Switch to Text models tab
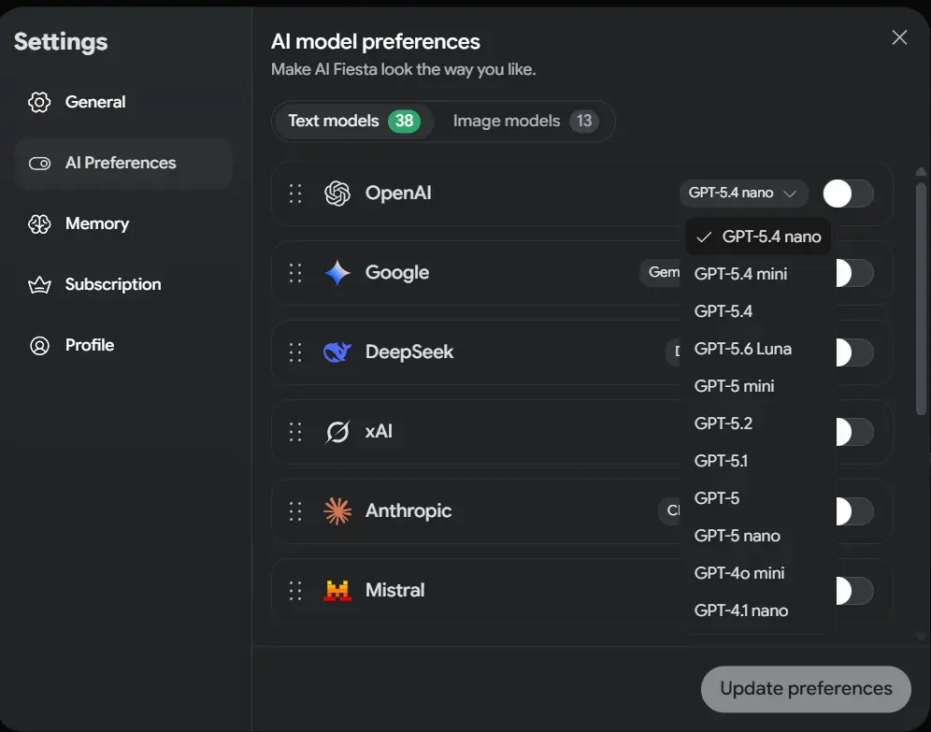Viewport: 931px width, 732px height. pyautogui.click(x=354, y=122)
